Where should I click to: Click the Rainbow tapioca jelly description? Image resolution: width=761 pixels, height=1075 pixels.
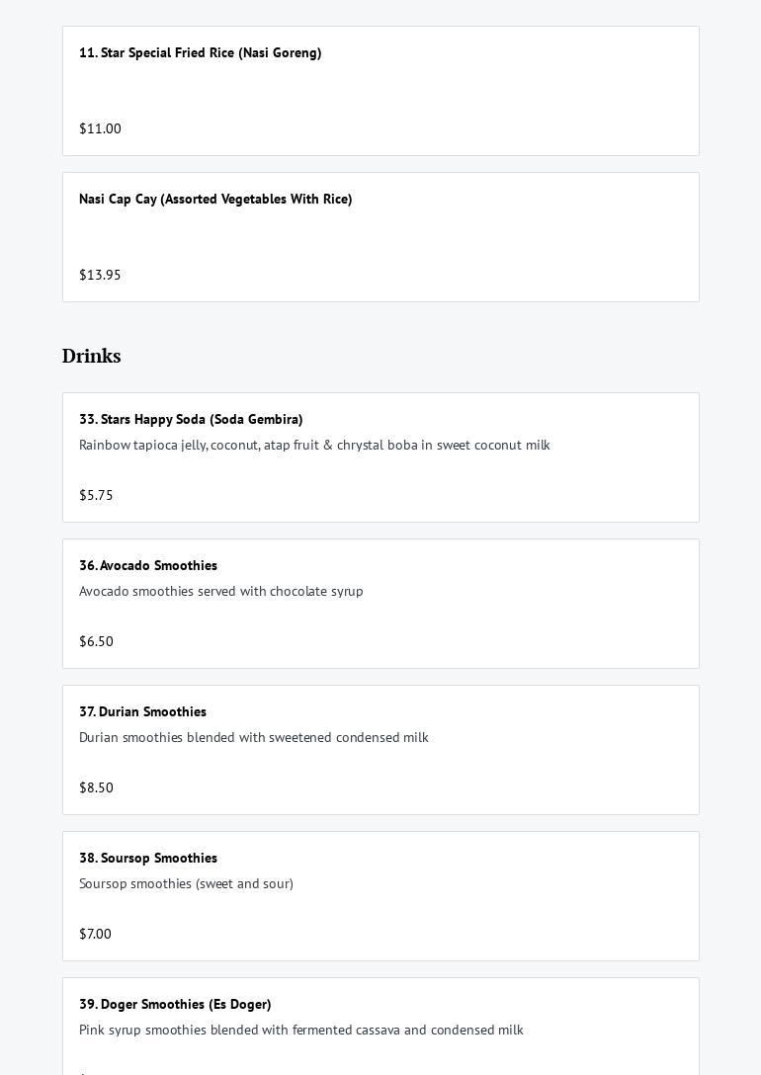(314, 445)
